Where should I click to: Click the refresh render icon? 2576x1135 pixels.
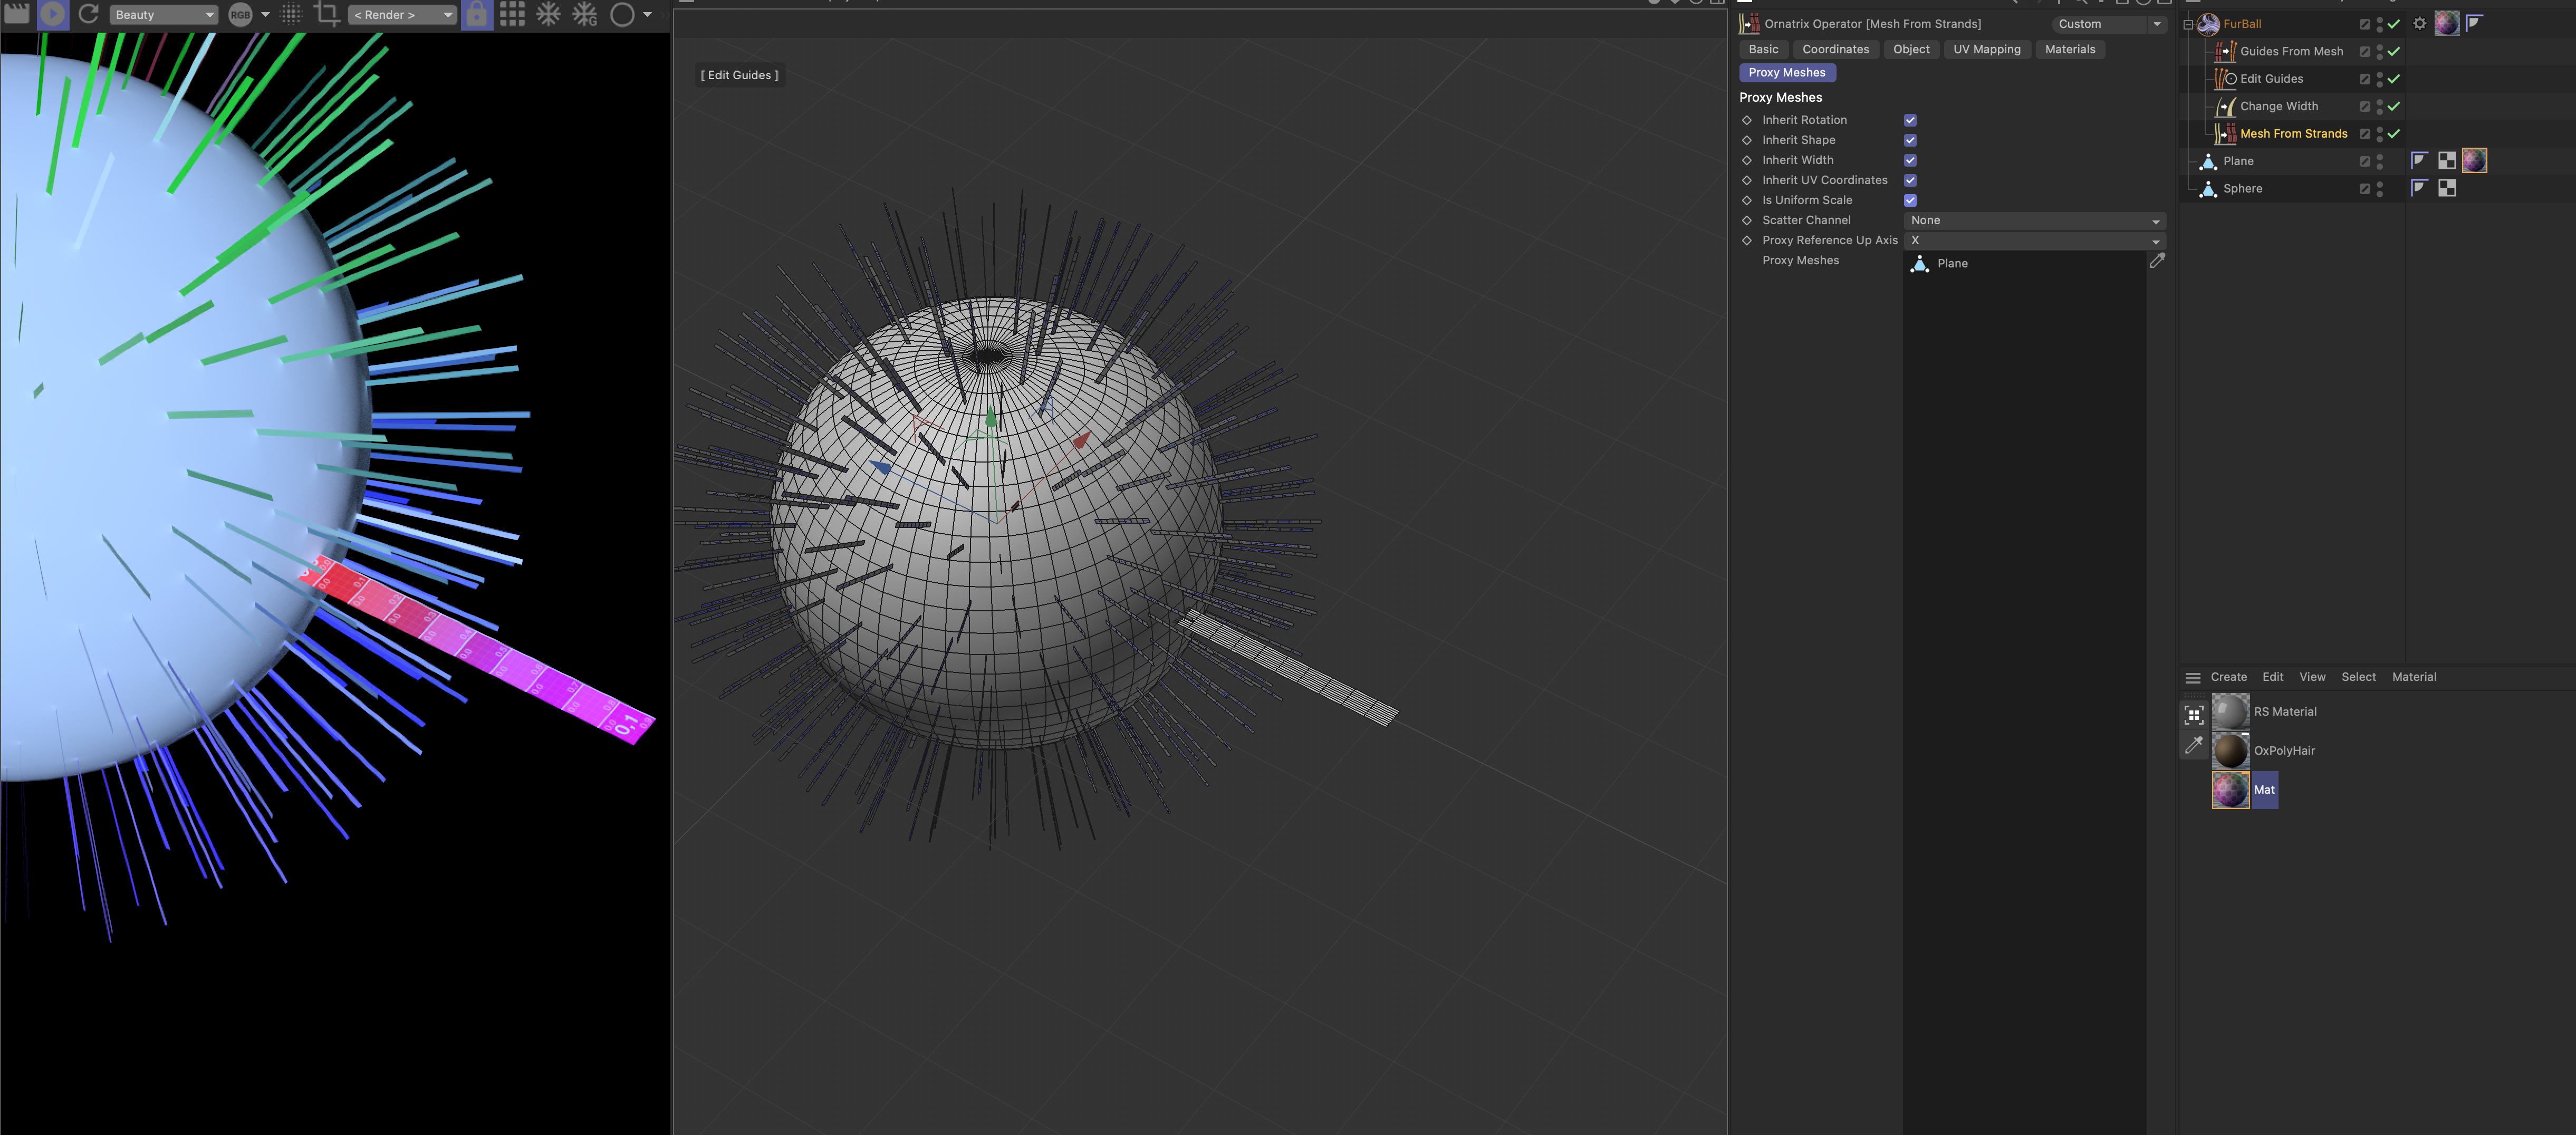tap(88, 14)
